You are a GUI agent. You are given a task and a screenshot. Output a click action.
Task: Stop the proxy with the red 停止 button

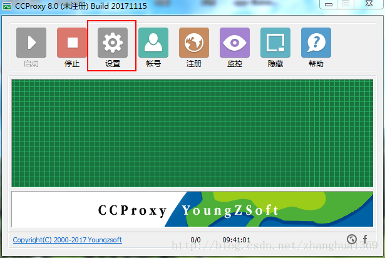point(72,43)
